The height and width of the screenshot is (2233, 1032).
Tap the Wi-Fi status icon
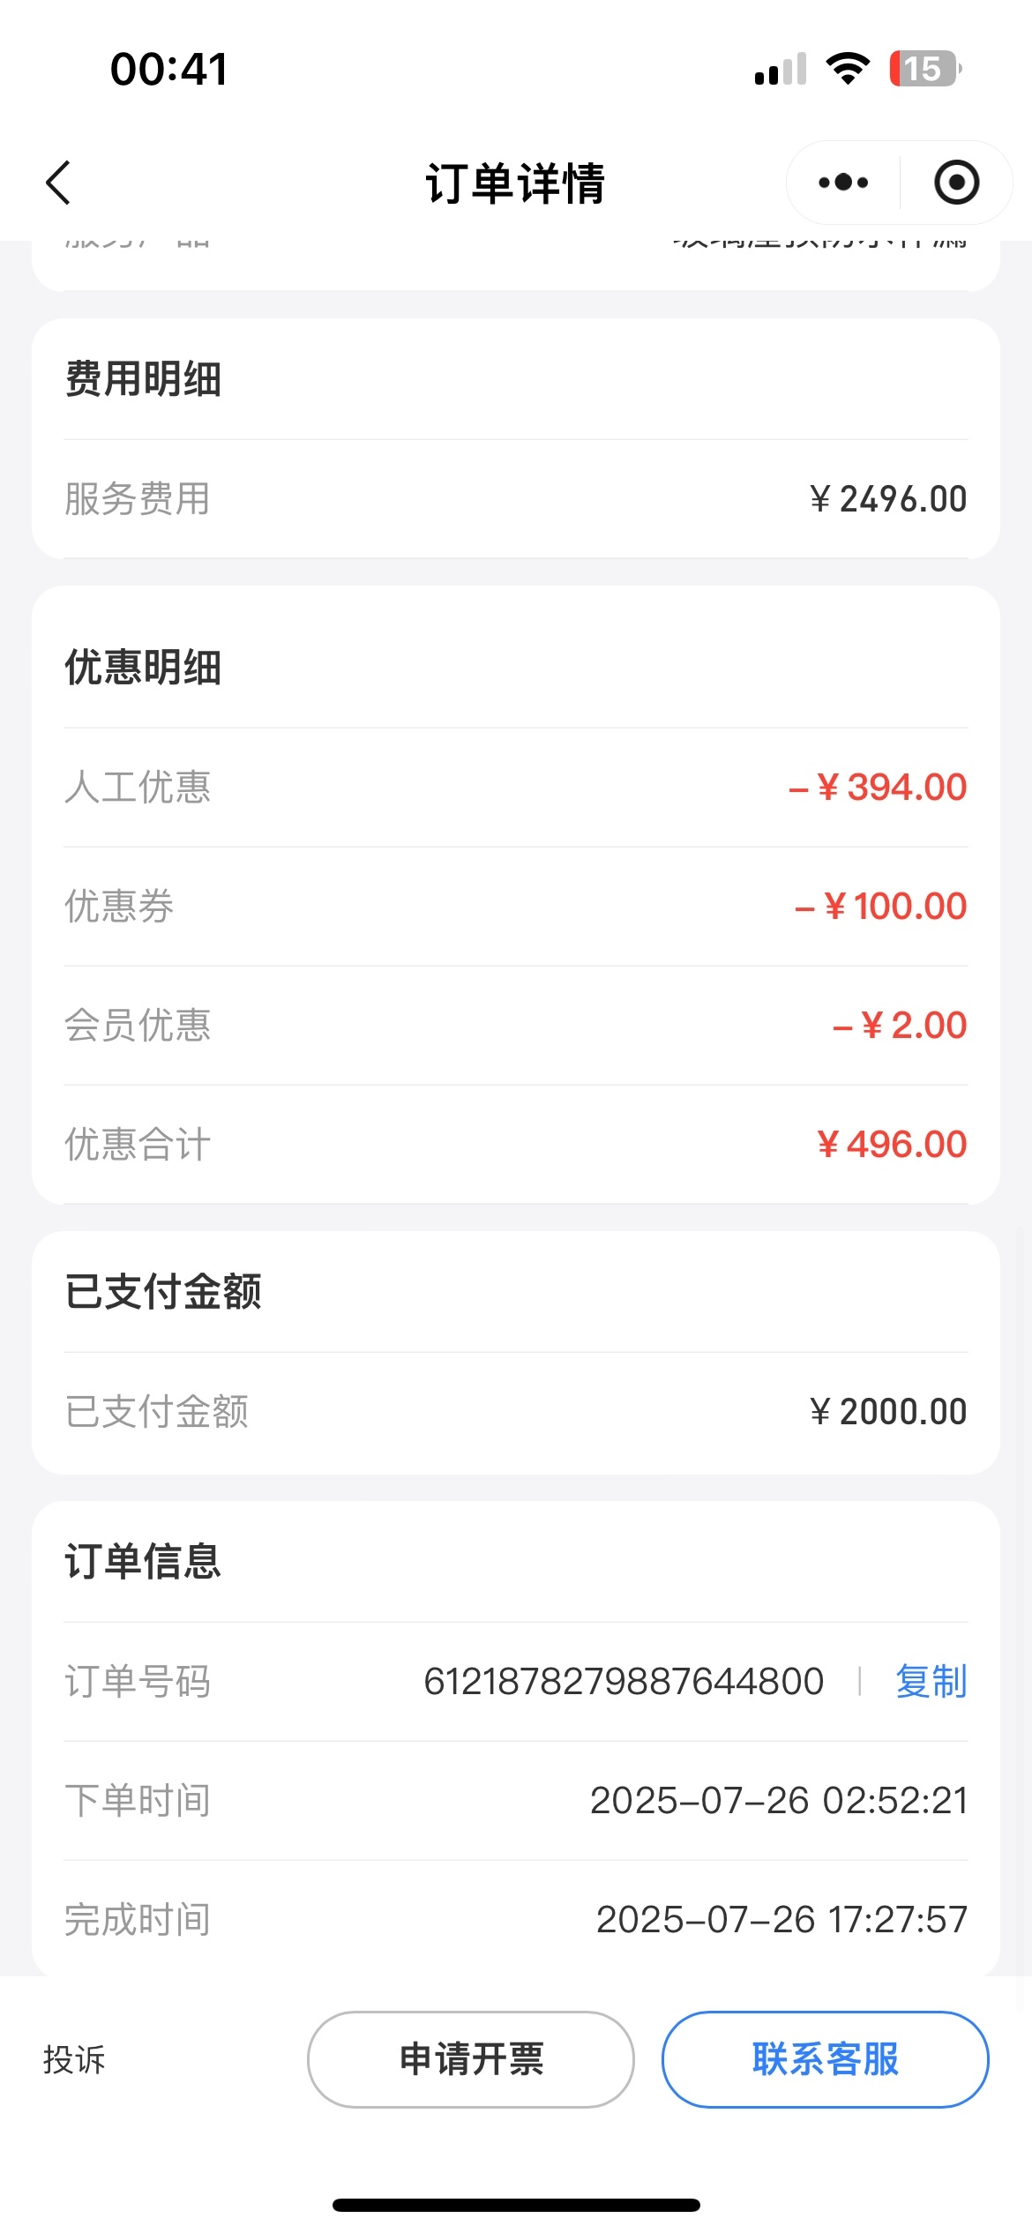click(848, 69)
